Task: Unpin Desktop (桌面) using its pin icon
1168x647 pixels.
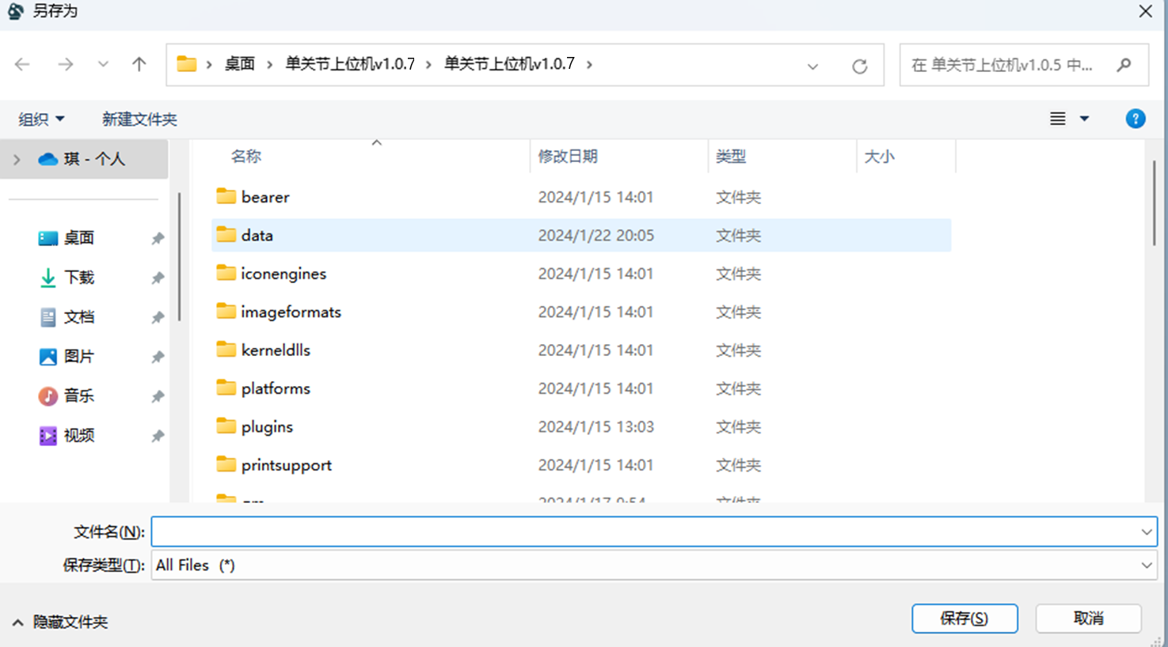Action: 158,238
